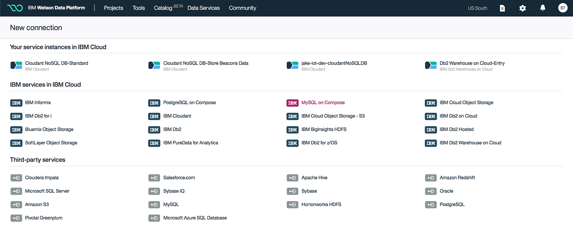Image resolution: width=573 pixels, height=244 pixels.
Task: Open the docs icon in the top bar
Action: [502, 8]
